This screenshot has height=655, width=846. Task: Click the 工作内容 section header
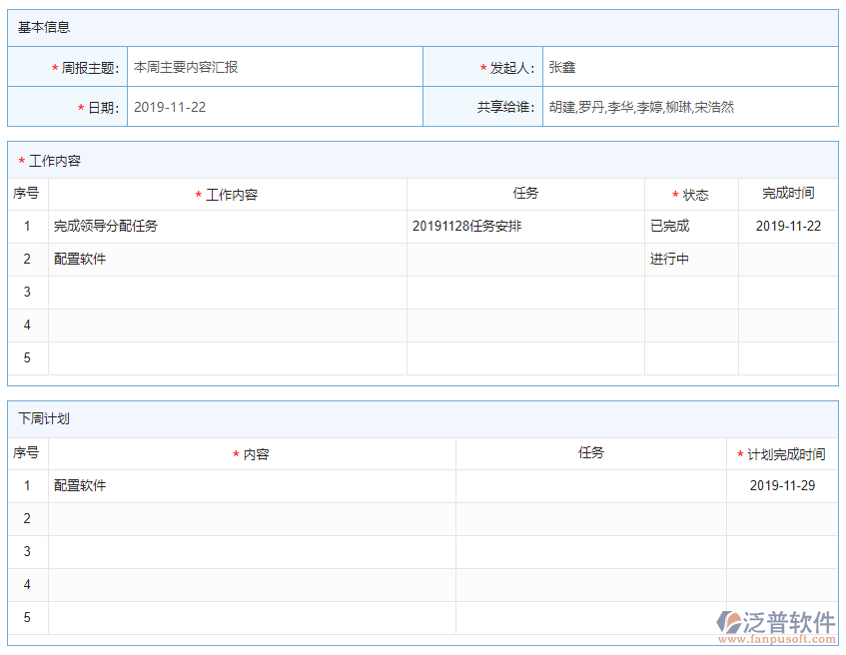coord(54,161)
